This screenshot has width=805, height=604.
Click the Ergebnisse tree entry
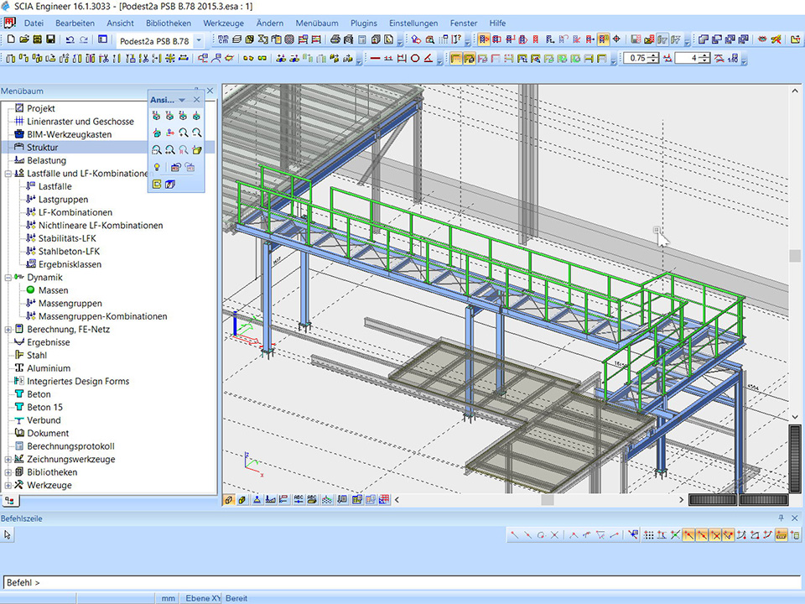48,342
